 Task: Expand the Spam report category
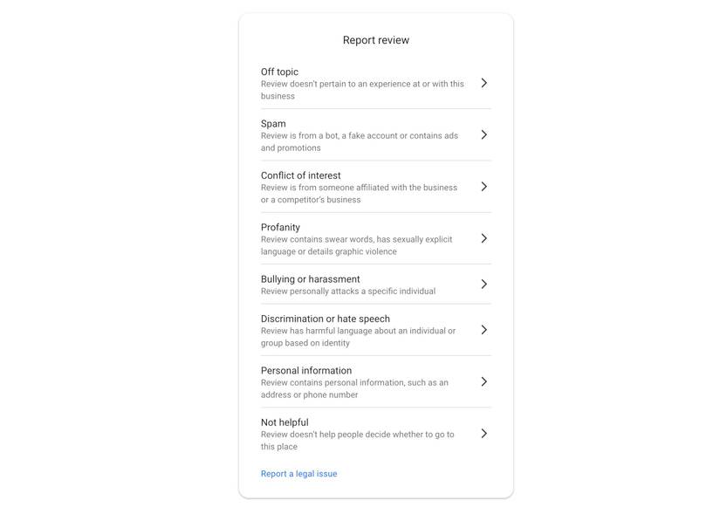(367, 134)
